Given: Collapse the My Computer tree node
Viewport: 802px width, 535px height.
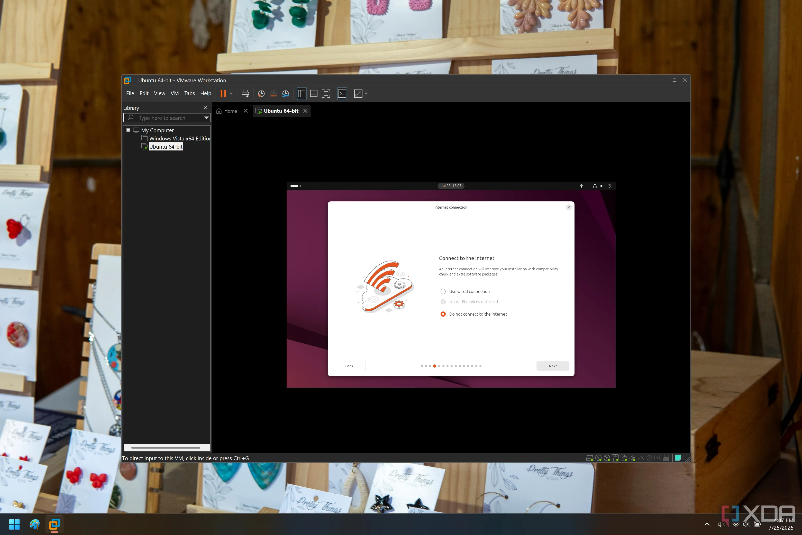Looking at the screenshot, I should coord(128,130).
